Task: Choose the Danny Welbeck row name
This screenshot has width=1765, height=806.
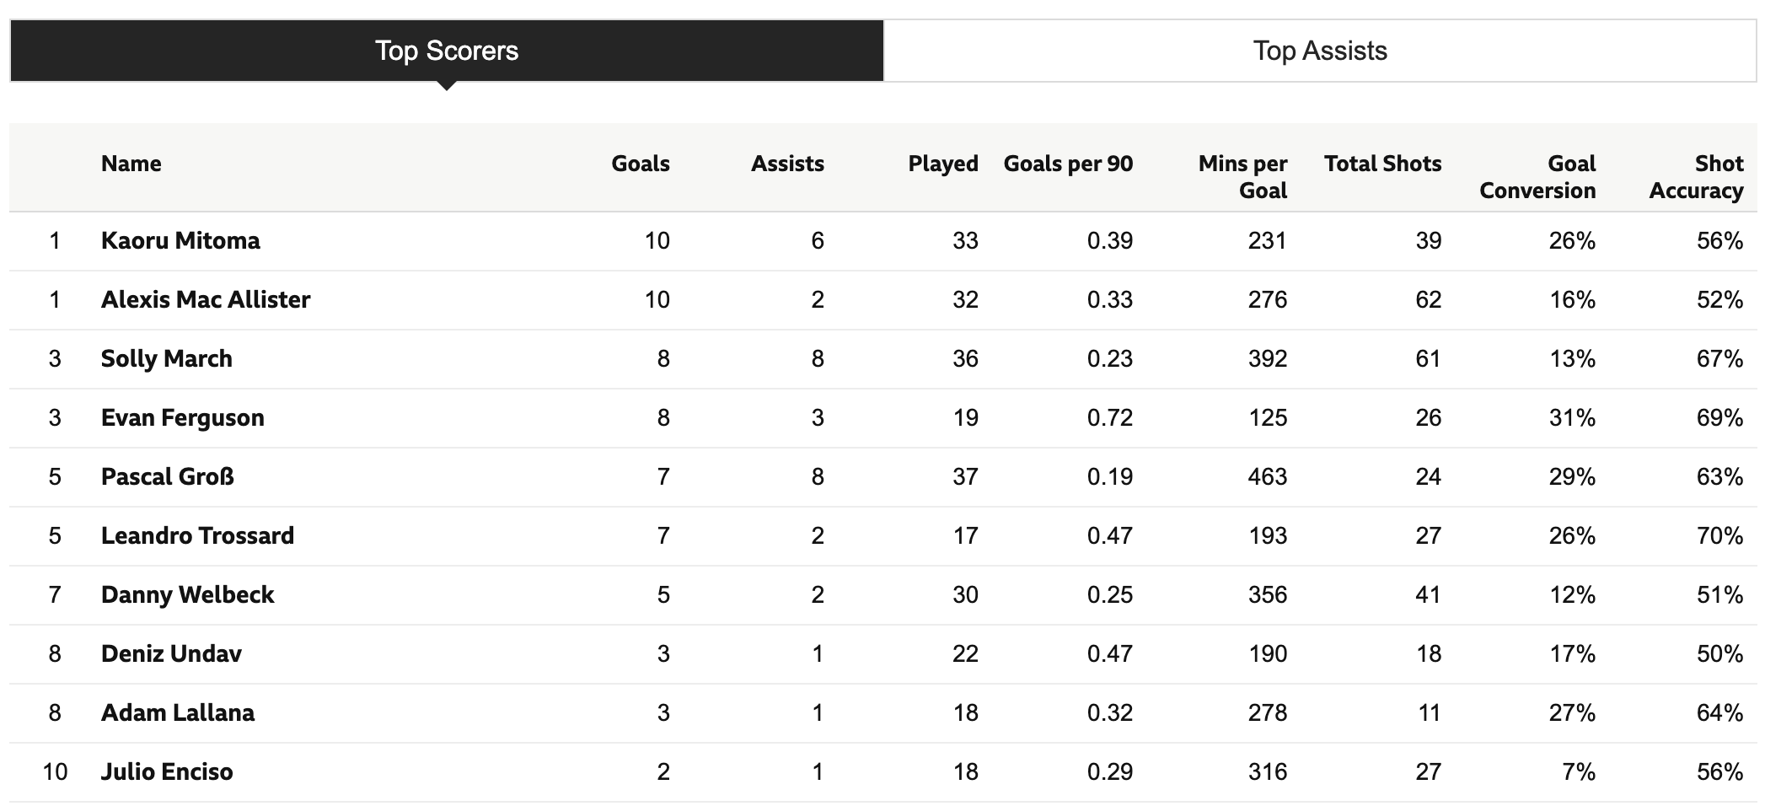Action: pyautogui.click(x=188, y=595)
